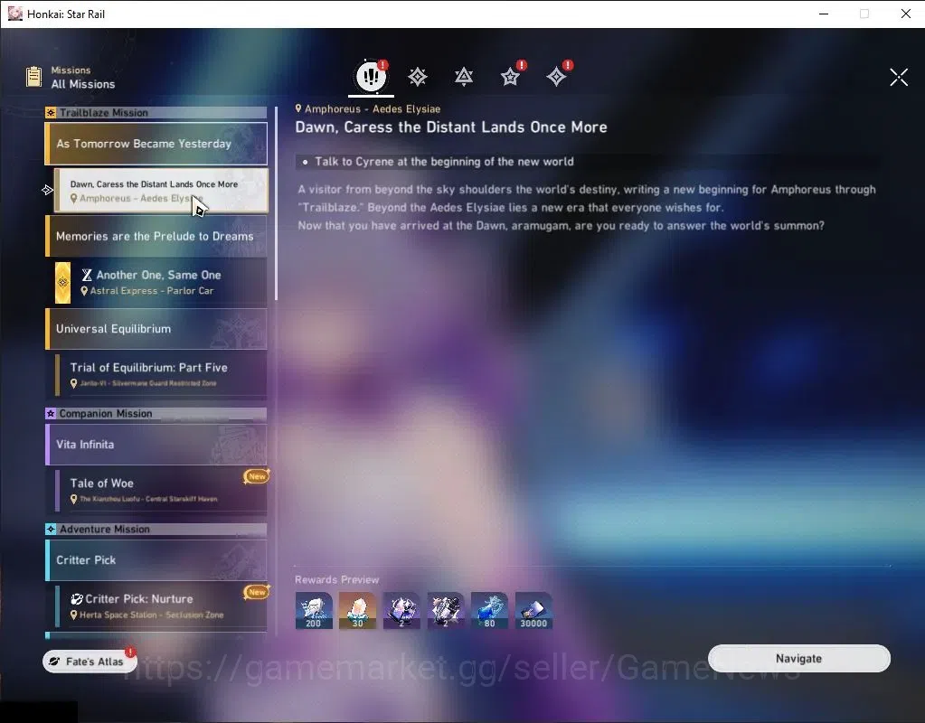Viewport: 925px width, 723px height.
Task: Click the Herta Space Station - Seclusion Zone text
Action: tap(152, 615)
